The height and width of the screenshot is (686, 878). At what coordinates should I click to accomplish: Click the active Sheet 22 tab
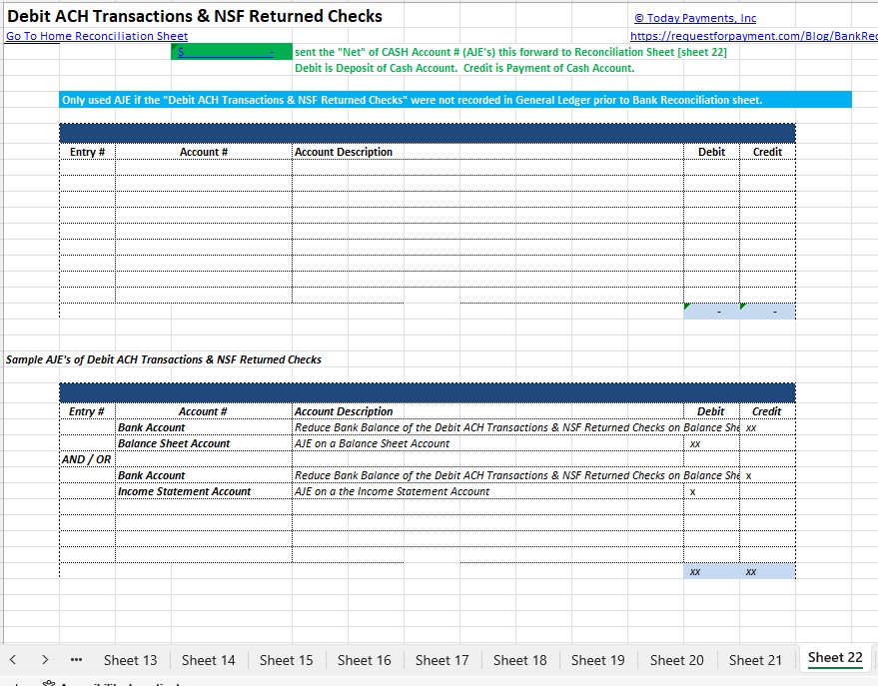point(835,658)
